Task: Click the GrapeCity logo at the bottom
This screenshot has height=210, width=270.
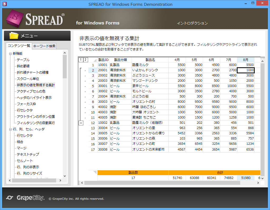Action: click(25, 198)
